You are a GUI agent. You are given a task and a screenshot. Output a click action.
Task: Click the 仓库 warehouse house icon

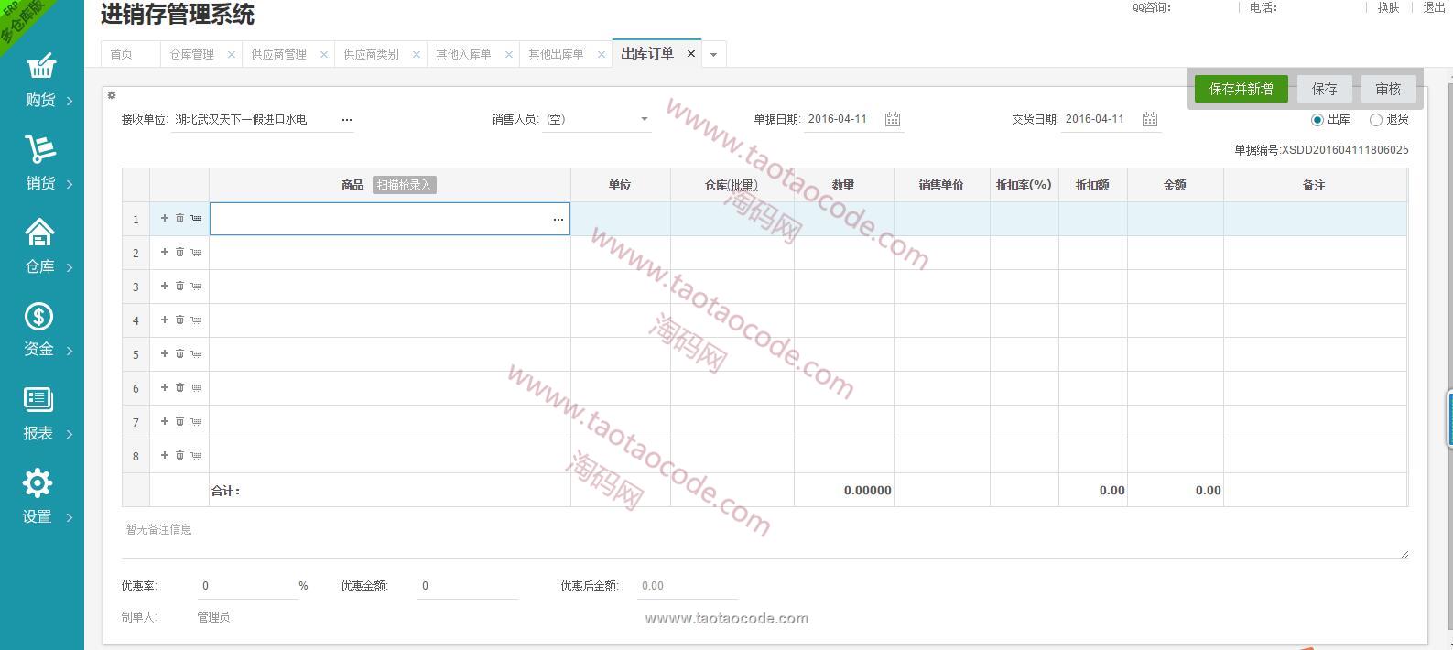point(39,233)
